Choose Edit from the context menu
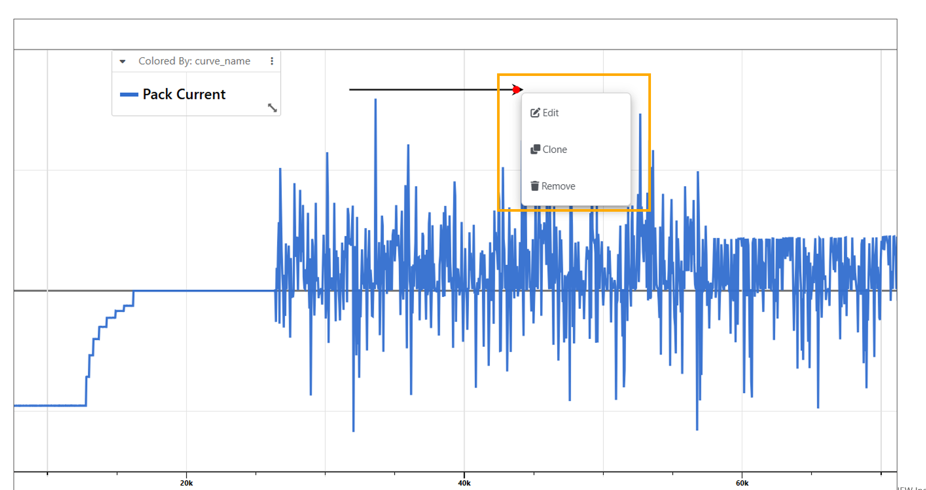Viewport: 926px width, 490px height. pyautogui.click(x=550, y=113)
